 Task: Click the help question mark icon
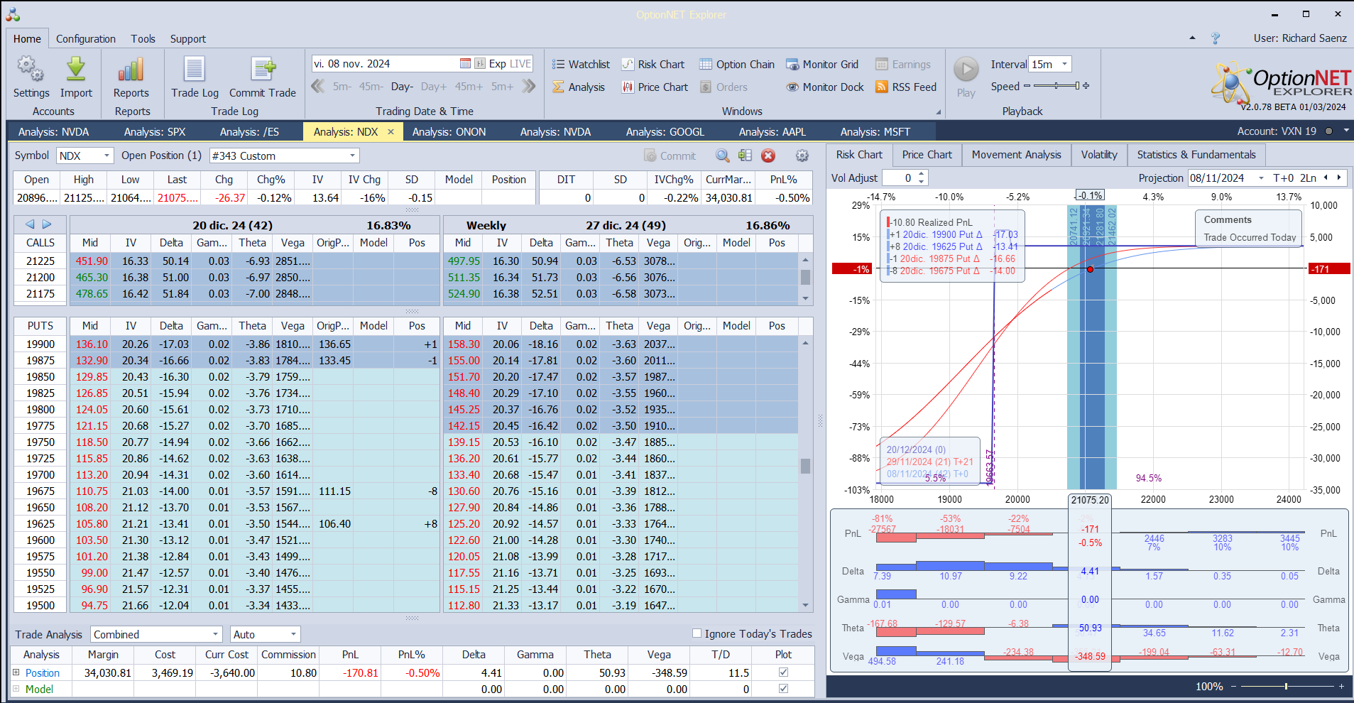point(1215,38)
